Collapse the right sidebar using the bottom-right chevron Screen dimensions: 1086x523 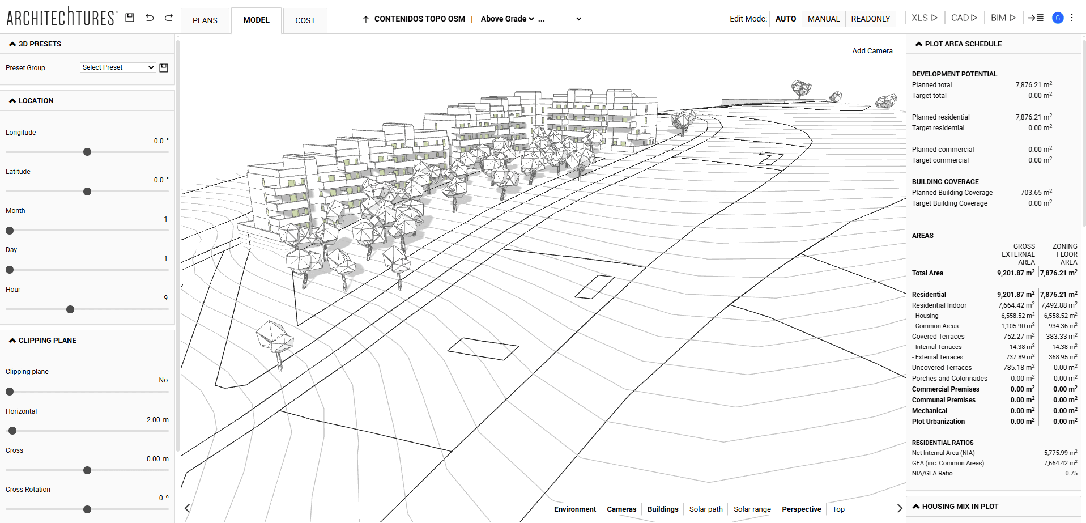coord(900,508)
